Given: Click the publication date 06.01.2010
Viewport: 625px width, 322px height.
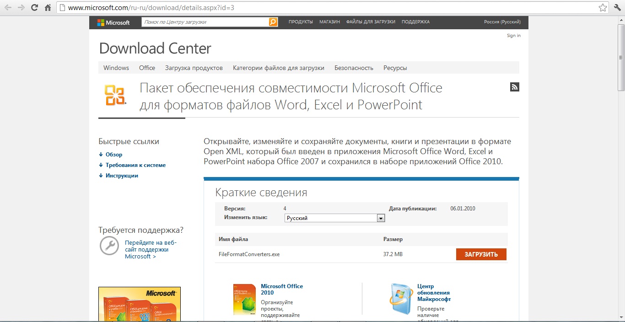Looking at the screenshot, I should pos(463,209).
